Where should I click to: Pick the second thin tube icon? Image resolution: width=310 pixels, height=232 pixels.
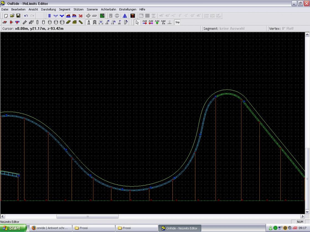43,22
